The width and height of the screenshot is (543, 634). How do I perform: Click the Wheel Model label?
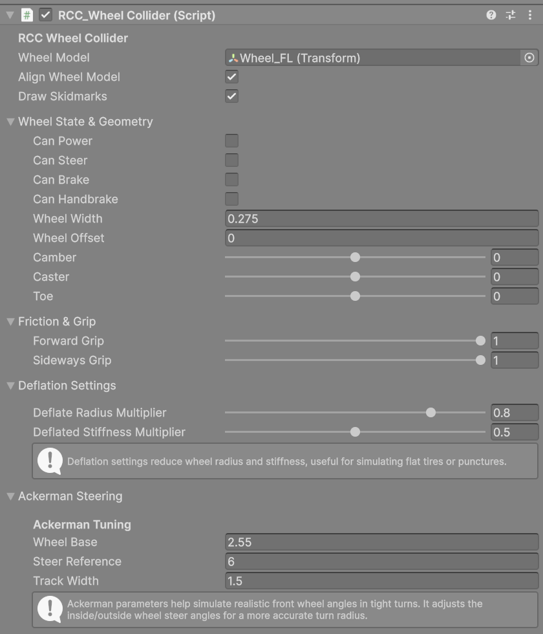[54, 58]
